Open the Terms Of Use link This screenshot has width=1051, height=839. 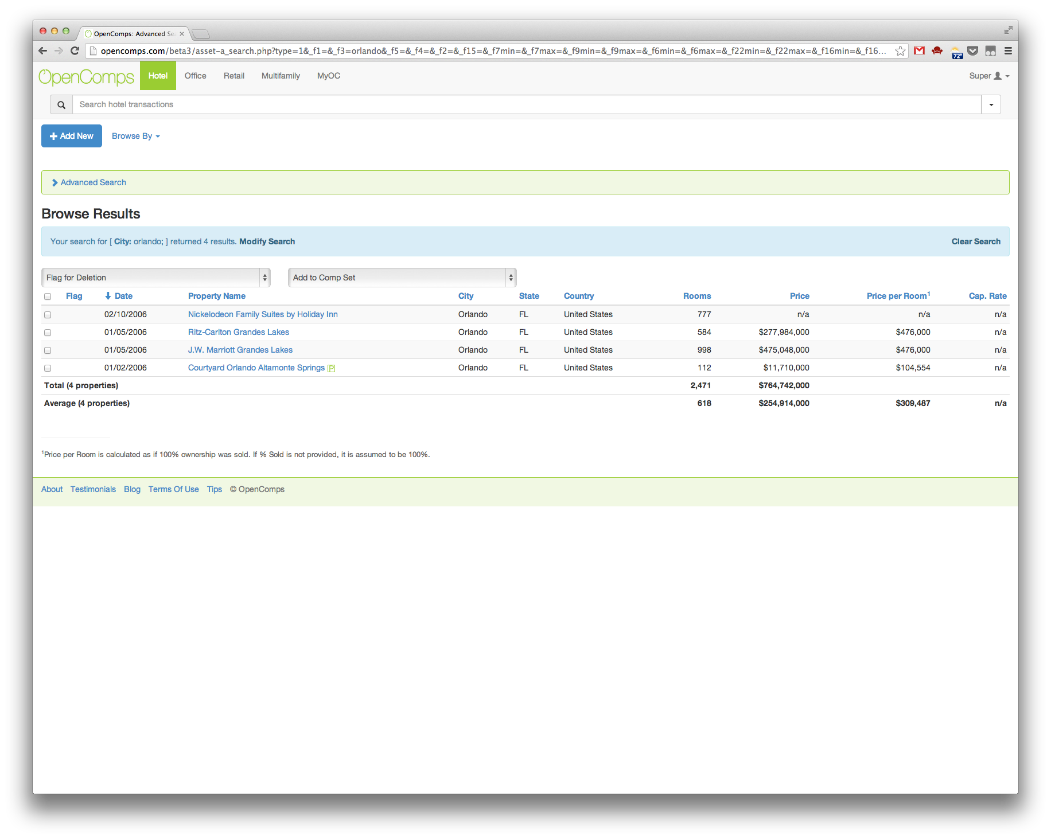click(173, 489)
